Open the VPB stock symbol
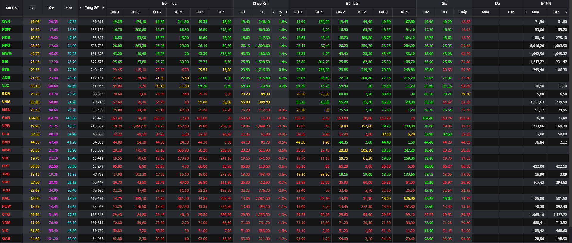The image size is (572, 243). [6, 126]
